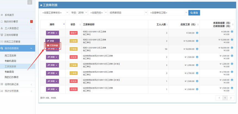Click 详细 button in the first table row
238x114 pixels.
point(52,33)
